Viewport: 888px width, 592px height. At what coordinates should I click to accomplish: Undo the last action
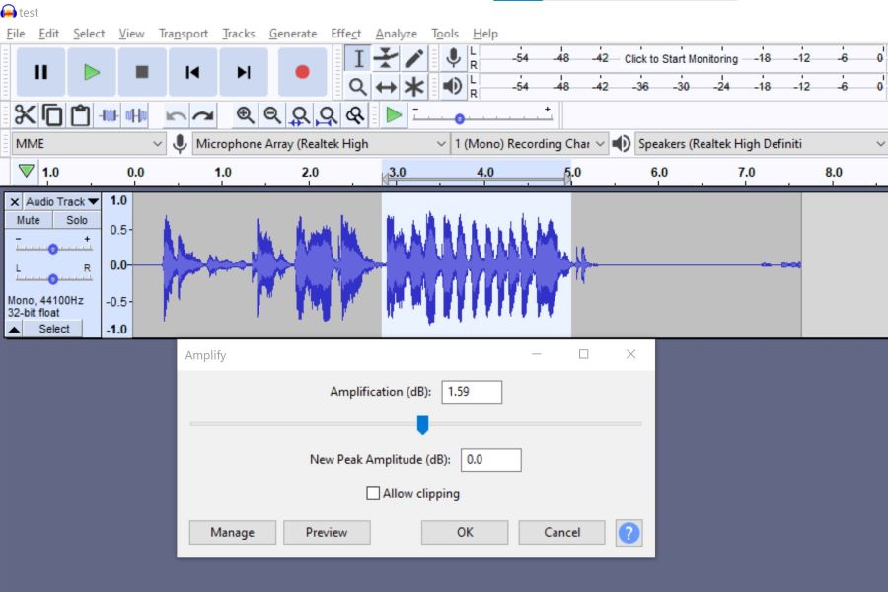click(176, 115)
